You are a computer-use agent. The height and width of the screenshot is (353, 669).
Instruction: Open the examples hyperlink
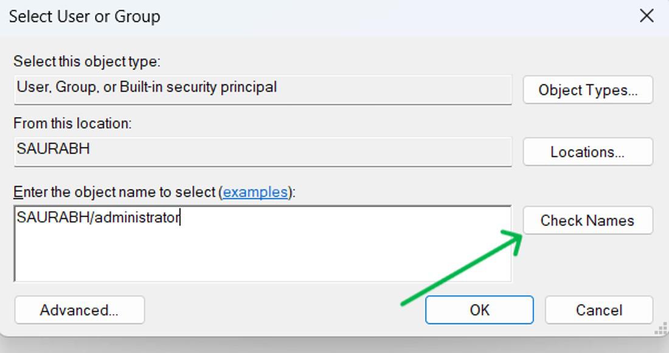[255, 192]
